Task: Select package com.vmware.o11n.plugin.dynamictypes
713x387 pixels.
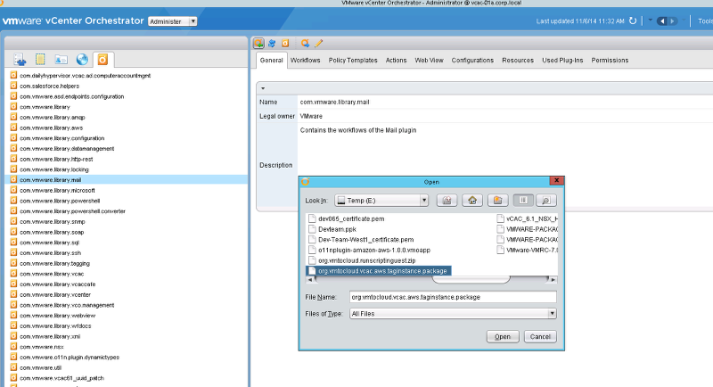Action: [x=70, y=358]
